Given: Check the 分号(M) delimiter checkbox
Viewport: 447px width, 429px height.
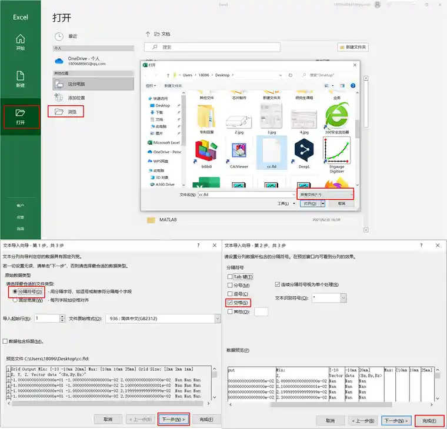Looking at the screenshot, I should point(230,285).
